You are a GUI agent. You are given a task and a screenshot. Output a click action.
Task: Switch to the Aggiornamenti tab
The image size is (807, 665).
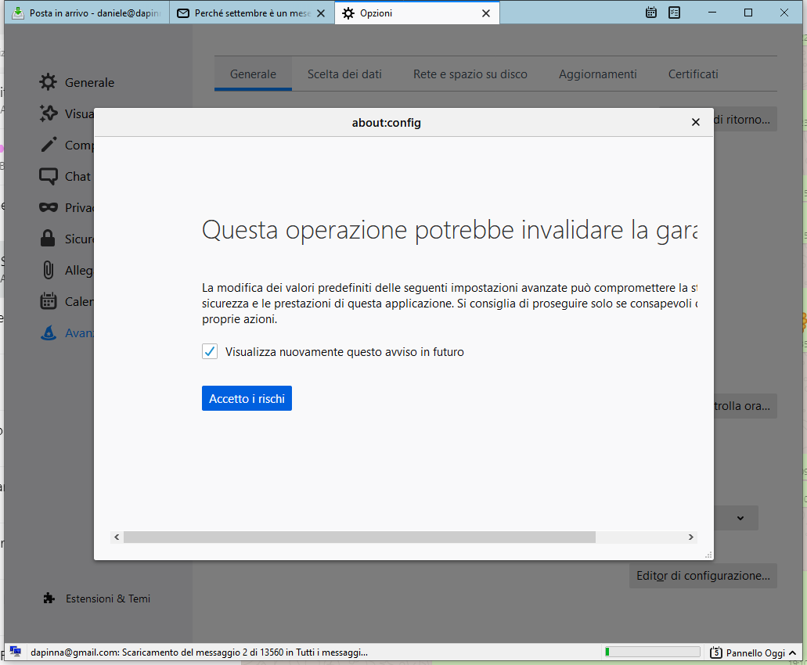pyautogui.click(x=597, y=74)
